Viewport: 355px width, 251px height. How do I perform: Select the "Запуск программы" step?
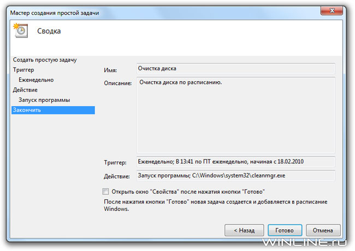[44, 100]
